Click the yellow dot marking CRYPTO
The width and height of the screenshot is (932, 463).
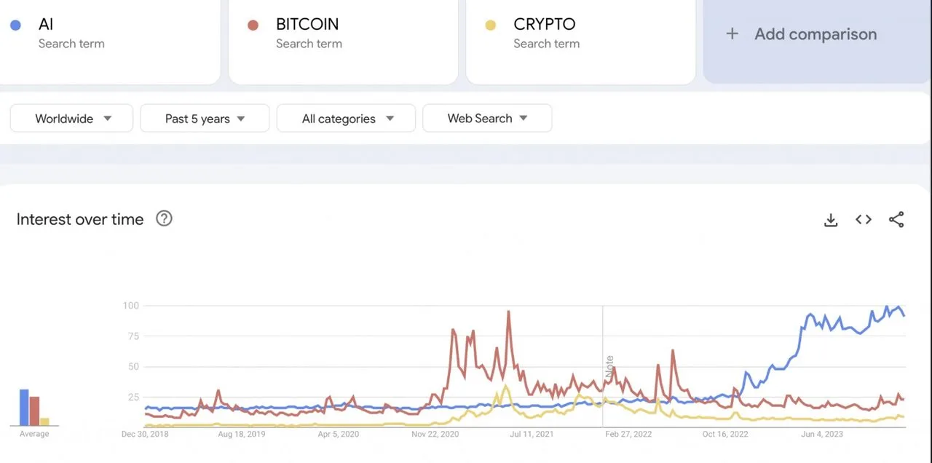(491, 23)
